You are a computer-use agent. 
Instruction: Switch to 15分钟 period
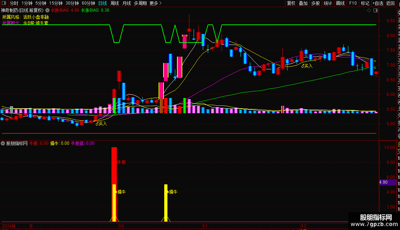tap(56, 3)
